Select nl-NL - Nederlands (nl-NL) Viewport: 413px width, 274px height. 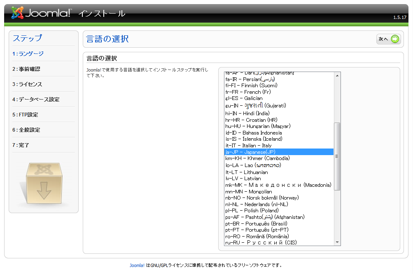point(279,204)
